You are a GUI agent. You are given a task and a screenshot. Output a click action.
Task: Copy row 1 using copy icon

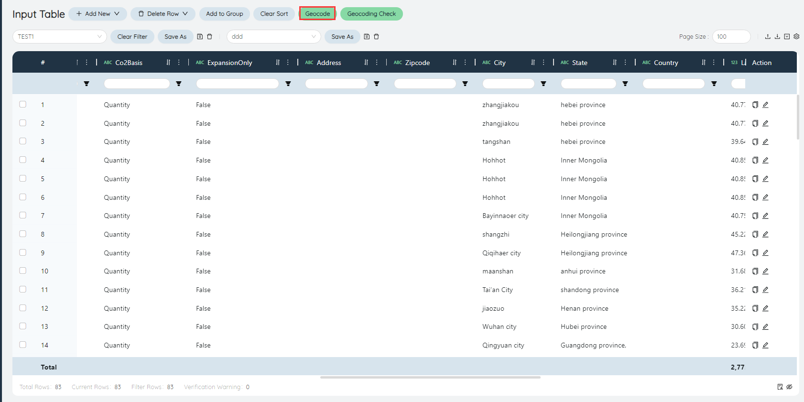(755, 105)
